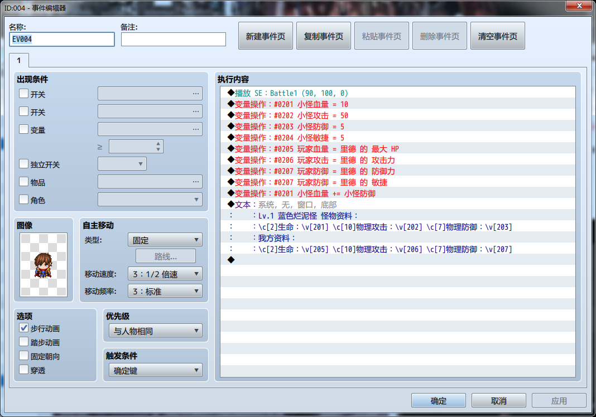Select the Lv.1 蓝色烂泥怪 怪物资料 line
Image resolution: width=596 pixels, height=417 pixels.
click(x=397, y=216)
